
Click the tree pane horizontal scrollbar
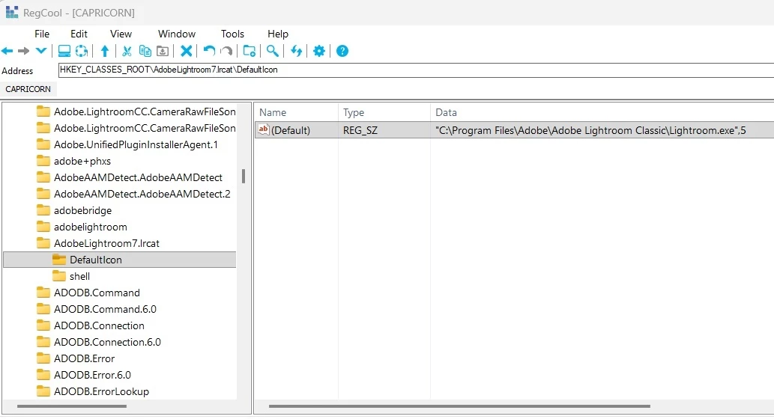click(x=72, y=406)
